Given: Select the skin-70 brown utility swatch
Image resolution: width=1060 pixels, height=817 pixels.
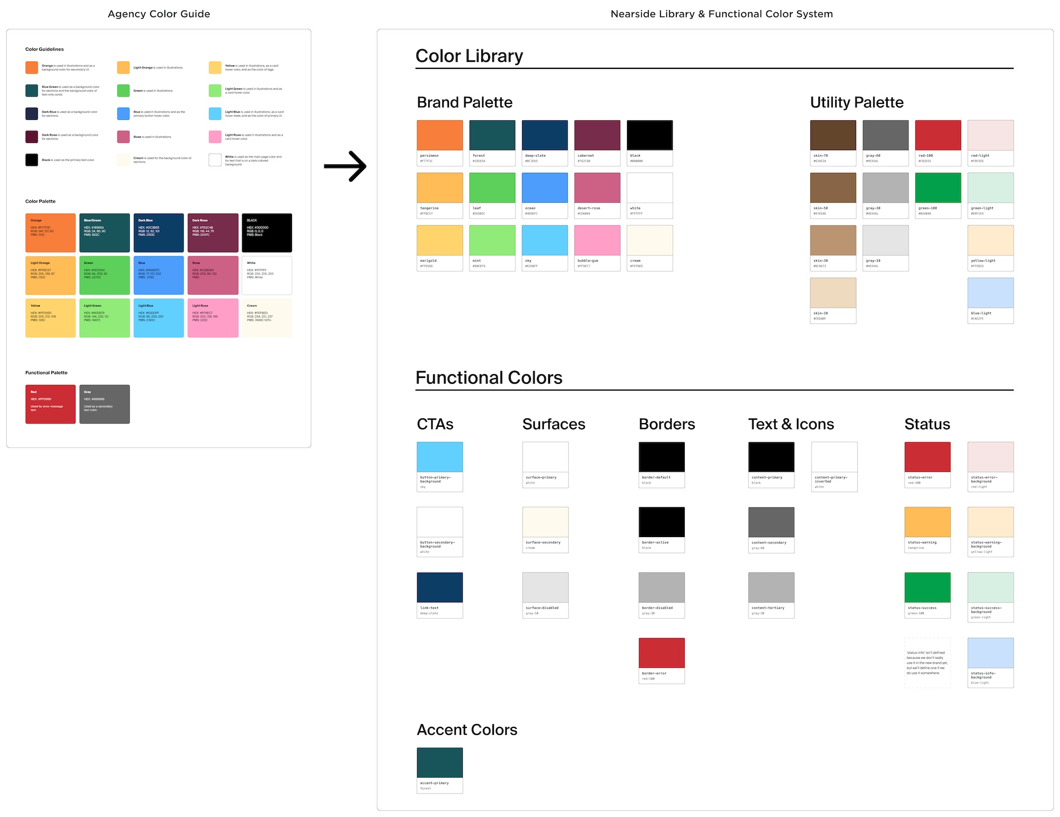Looking at the screenshot, I should pos(833,135).
